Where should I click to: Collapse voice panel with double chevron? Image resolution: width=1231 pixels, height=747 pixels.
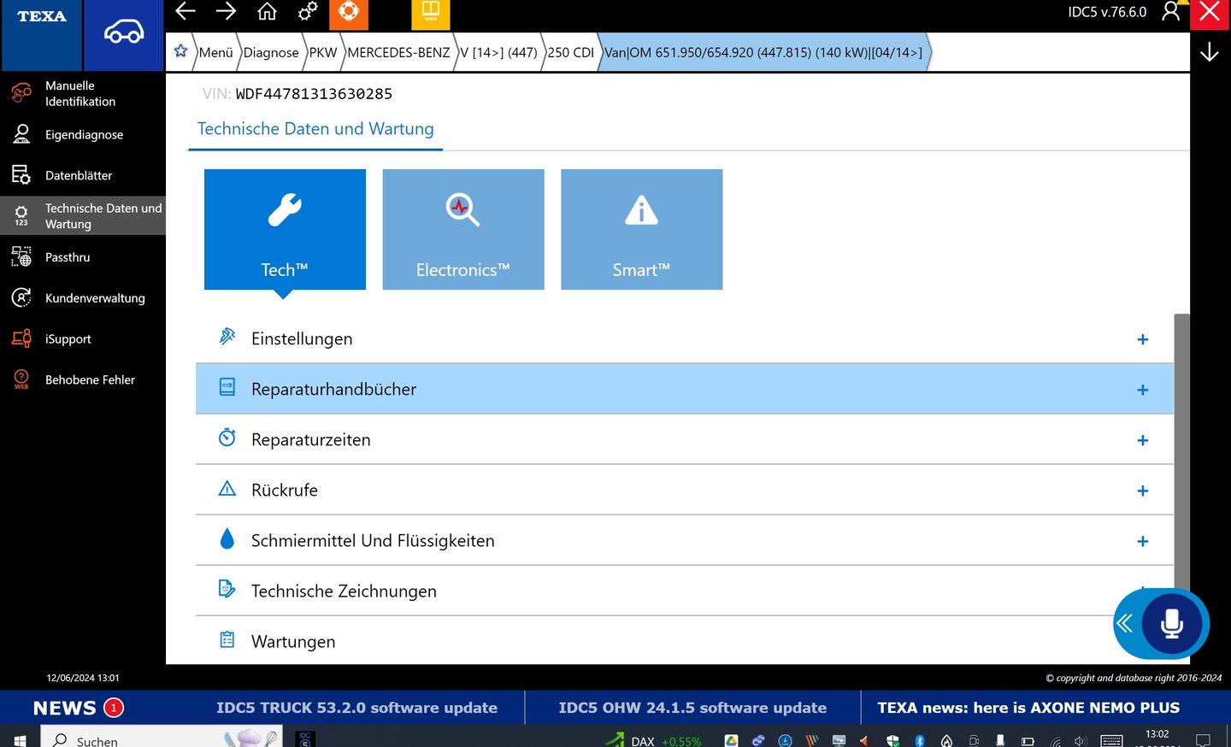(x=1124, y=624)
